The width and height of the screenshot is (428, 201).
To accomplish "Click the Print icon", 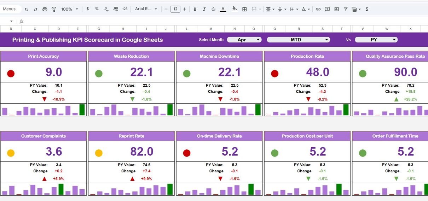I will pyautogui.click(x=45, y=9).
